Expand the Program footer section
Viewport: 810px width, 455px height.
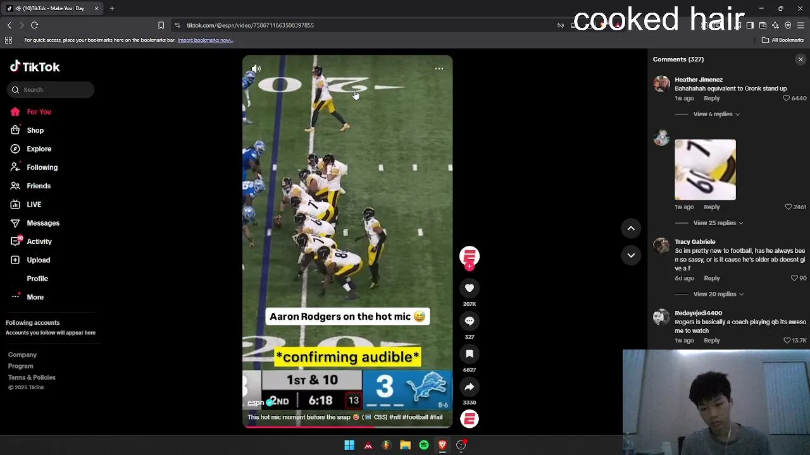(x=20, y=367)
